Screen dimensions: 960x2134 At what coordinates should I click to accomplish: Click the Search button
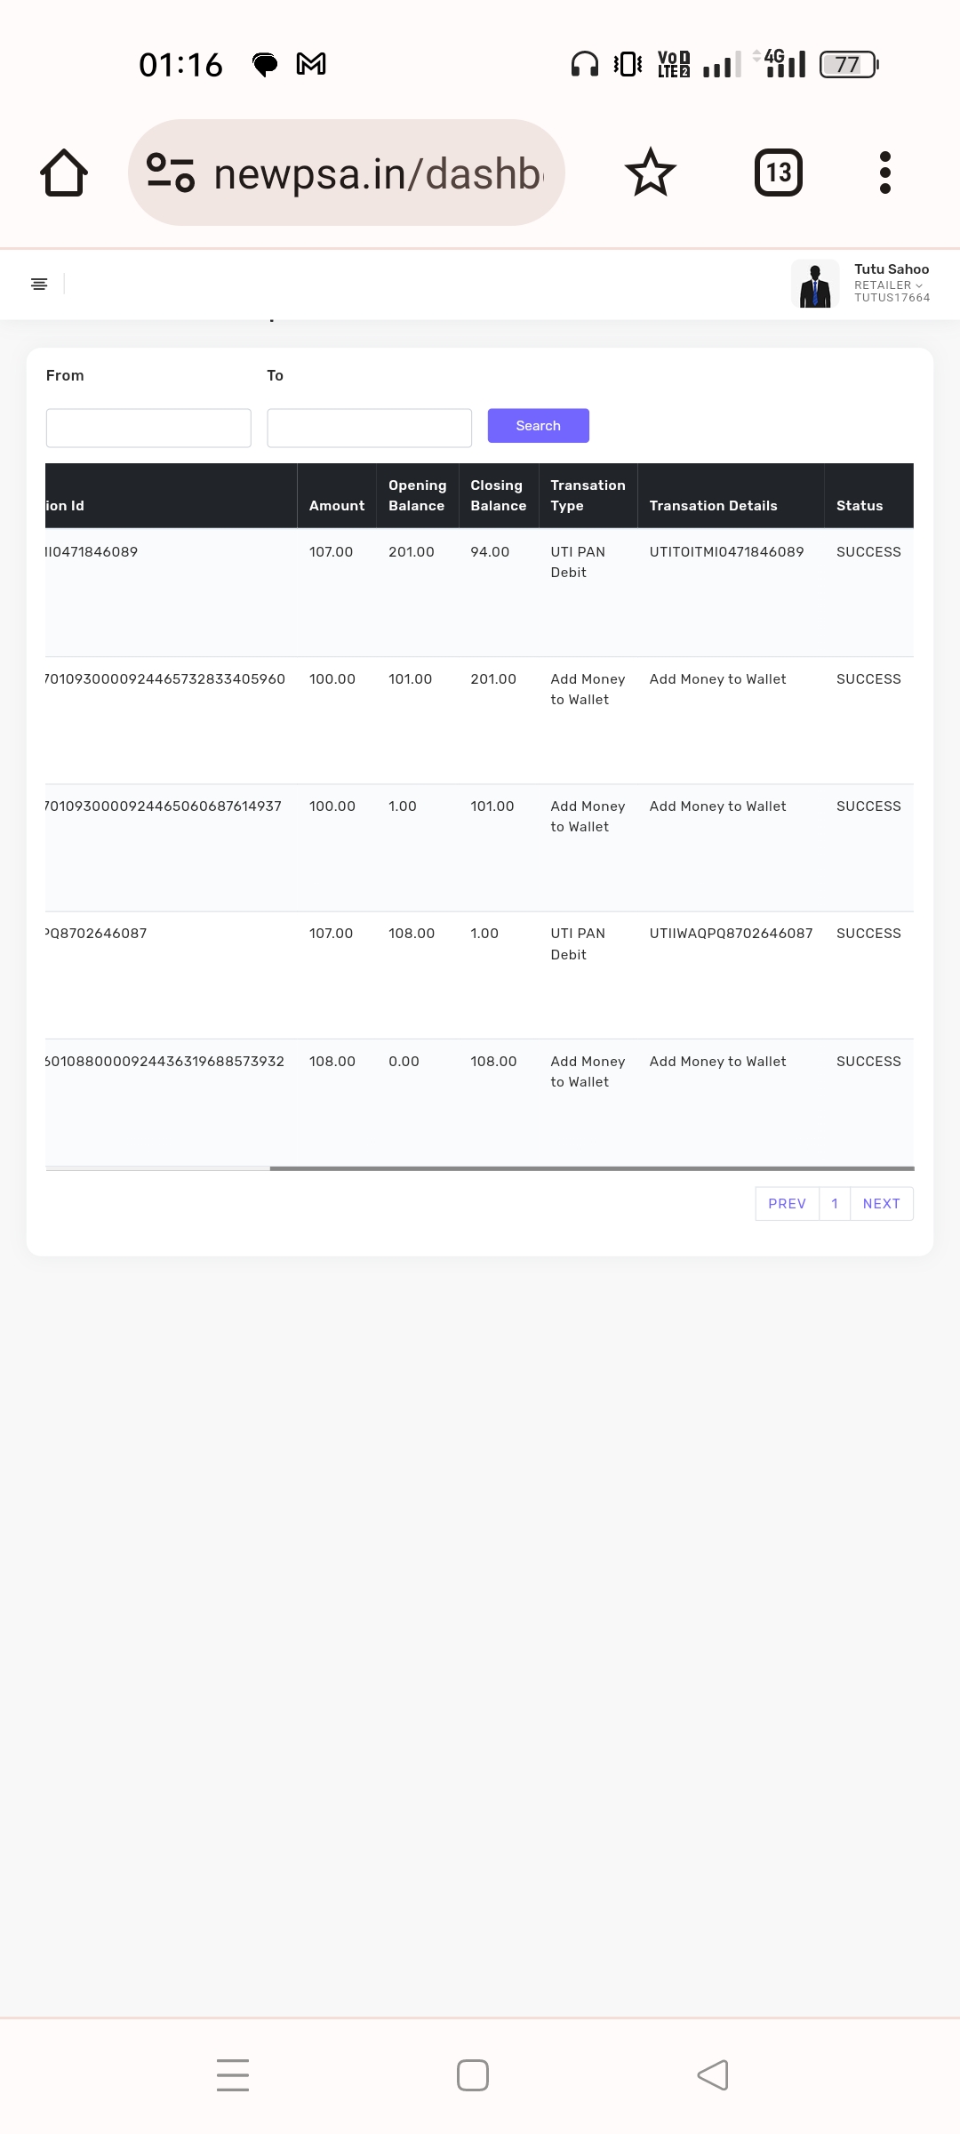point(538,426)
